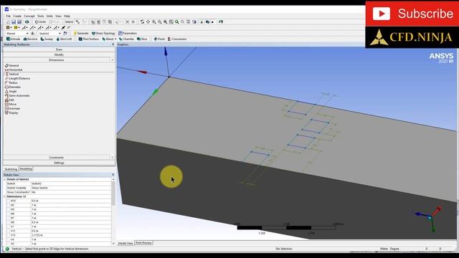The height and width of the screenshot is (258, 459).
Task: Open the Modify toolbox section
Action: click(59, 54)
